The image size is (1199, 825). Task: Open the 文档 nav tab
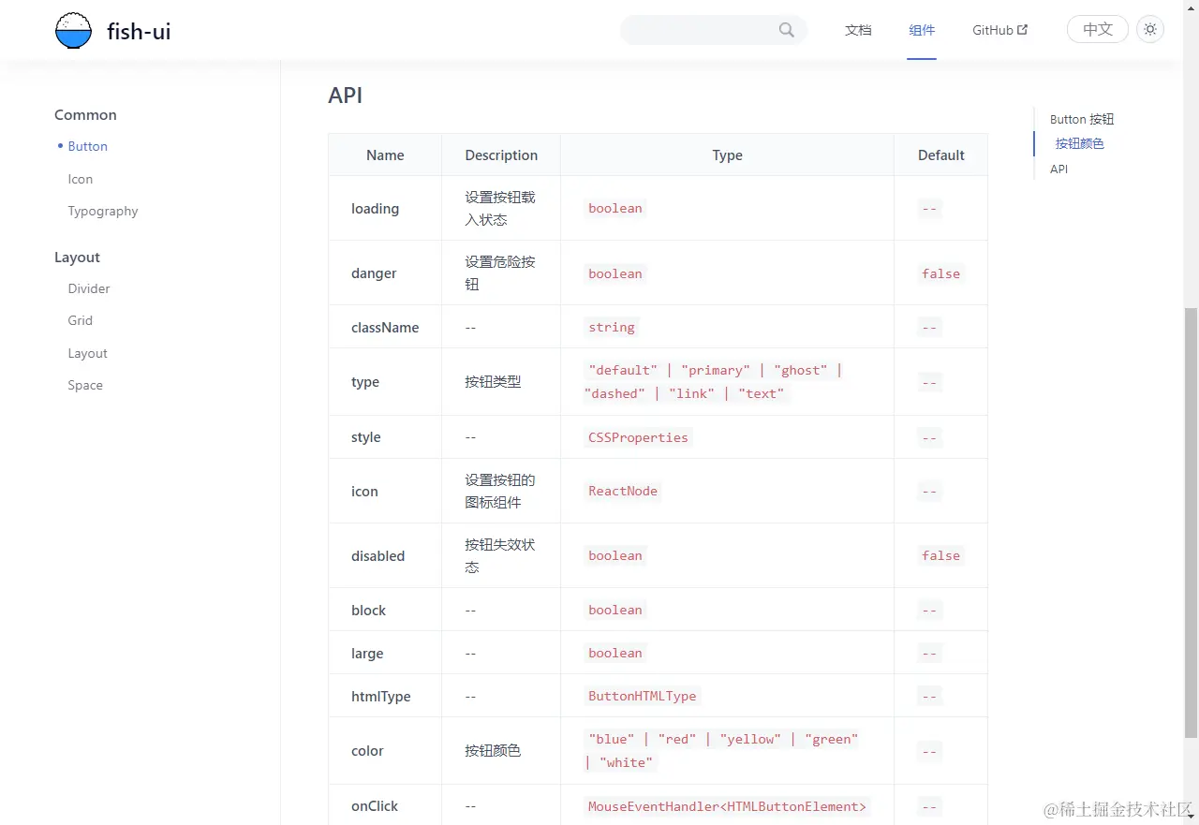click(x=858, y=30)
